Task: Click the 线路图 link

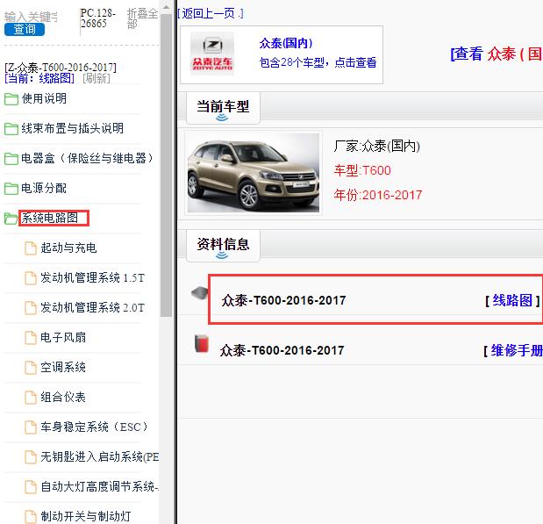Action: 512,300
